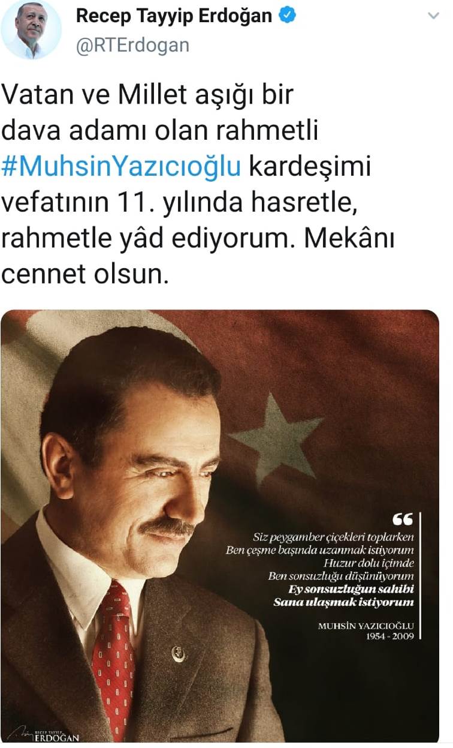Click the line Huzur dolu içimde
453x748 pixels.
coord(369,563)
